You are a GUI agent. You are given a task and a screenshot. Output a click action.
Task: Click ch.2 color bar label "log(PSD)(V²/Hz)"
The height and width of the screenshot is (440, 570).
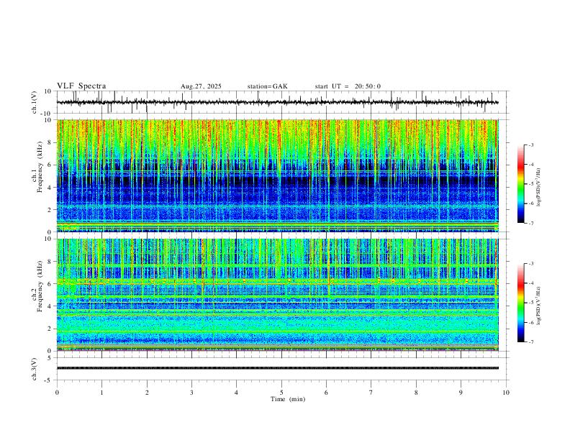[x=539, y=306]
